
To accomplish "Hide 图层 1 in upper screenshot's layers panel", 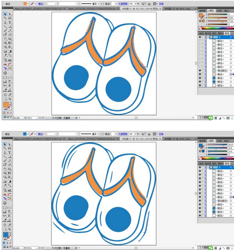I will 200,37.
